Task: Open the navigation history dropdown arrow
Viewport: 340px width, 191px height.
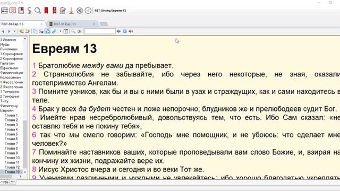Action: pos(14,31)
